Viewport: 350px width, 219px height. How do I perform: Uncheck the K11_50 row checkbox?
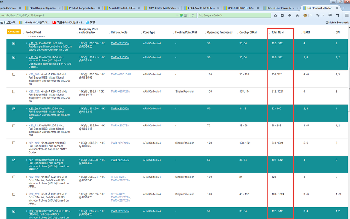[x=14, y=43]
